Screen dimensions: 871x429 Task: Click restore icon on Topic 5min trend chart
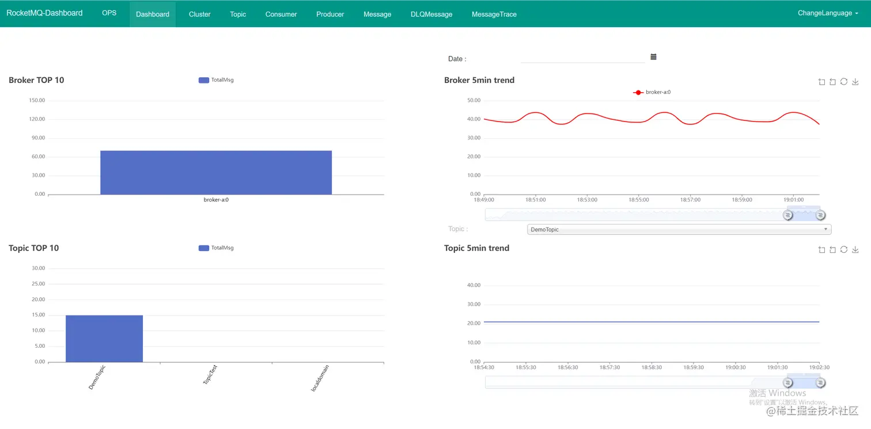coord(844,249)
